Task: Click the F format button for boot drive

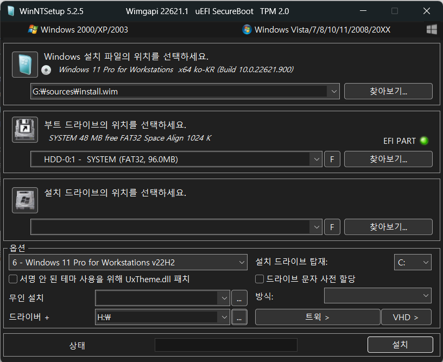Action: coord(332,159)
